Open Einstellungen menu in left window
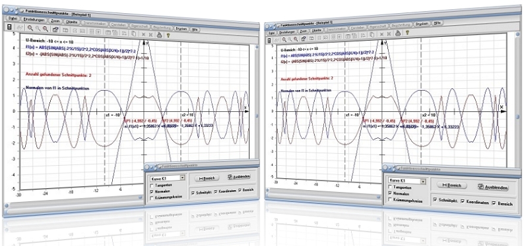The width and height of the screenshot is (524, 246). [x=34, y=20]
